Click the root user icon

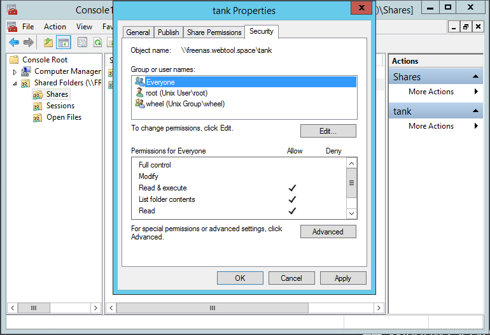pyautogui.click(x=140, y=92)
